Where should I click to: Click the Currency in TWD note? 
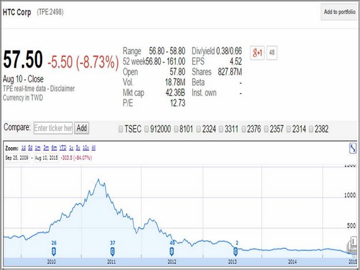[23, 98]
